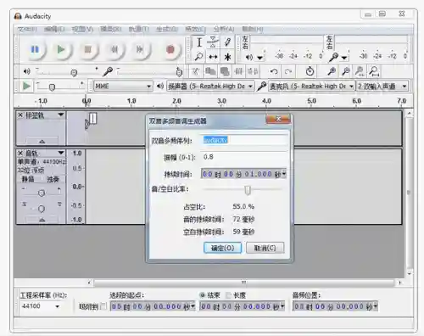
Task: Start playback with the green Play button
Action: (x=61, y=50)
